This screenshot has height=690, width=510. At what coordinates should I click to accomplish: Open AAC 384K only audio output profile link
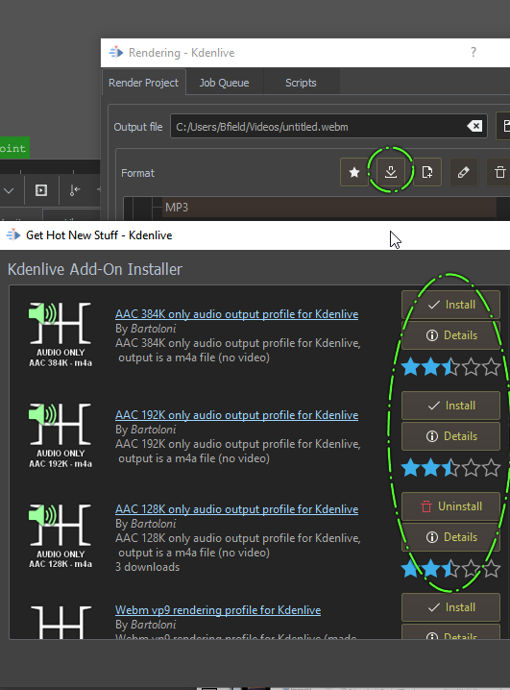click(236, 314)
